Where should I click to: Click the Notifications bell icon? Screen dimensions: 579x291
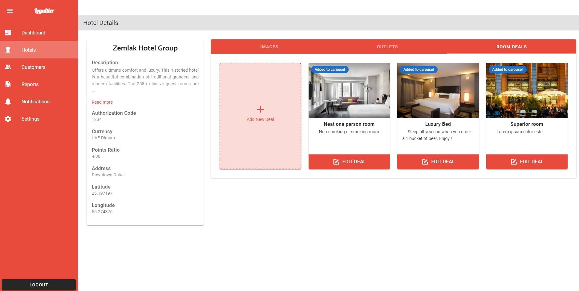(8, 102)
